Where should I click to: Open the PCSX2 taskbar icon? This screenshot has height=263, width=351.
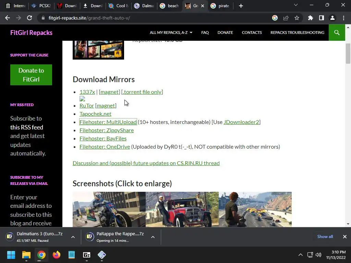coord(102,255)
